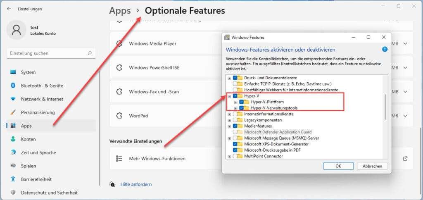This screenshot has width=423, height=200.
Task: Enable the Internetinformationsdienste checkbox
Action: (x=235, y=114)
